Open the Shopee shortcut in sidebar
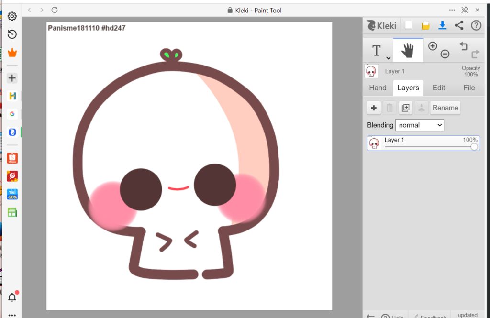The image size is (490, 318). pos(12,158)
